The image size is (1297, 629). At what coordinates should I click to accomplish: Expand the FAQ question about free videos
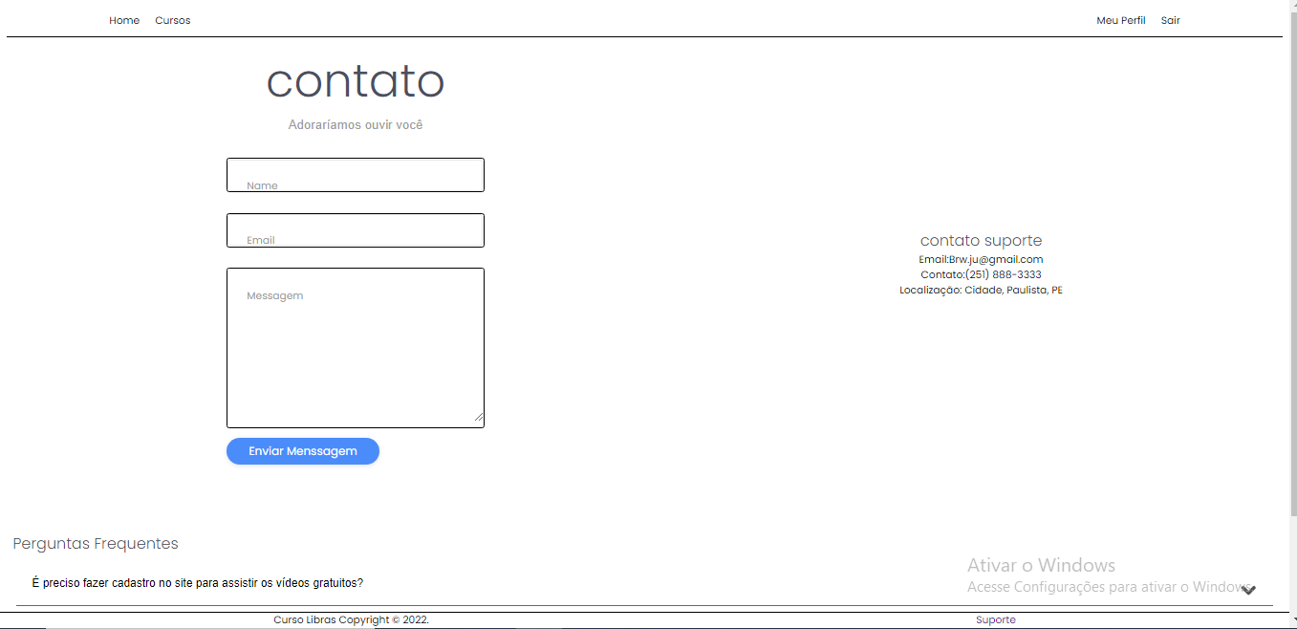click(x=198, y=582)
